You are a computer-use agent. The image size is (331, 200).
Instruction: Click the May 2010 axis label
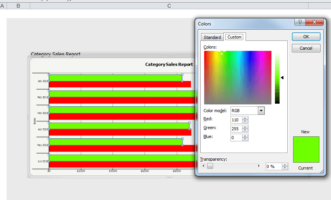pos(43,145)
